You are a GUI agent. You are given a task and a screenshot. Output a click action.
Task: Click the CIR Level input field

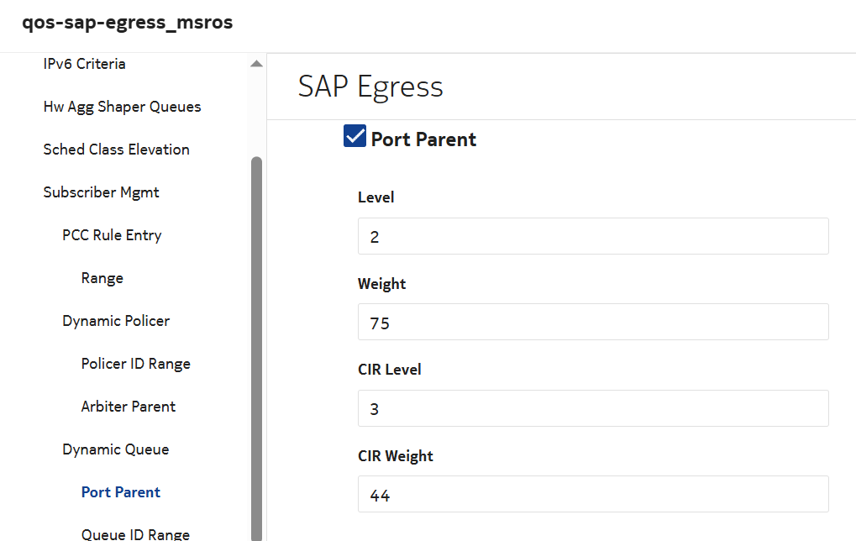(x=592, y=408)
